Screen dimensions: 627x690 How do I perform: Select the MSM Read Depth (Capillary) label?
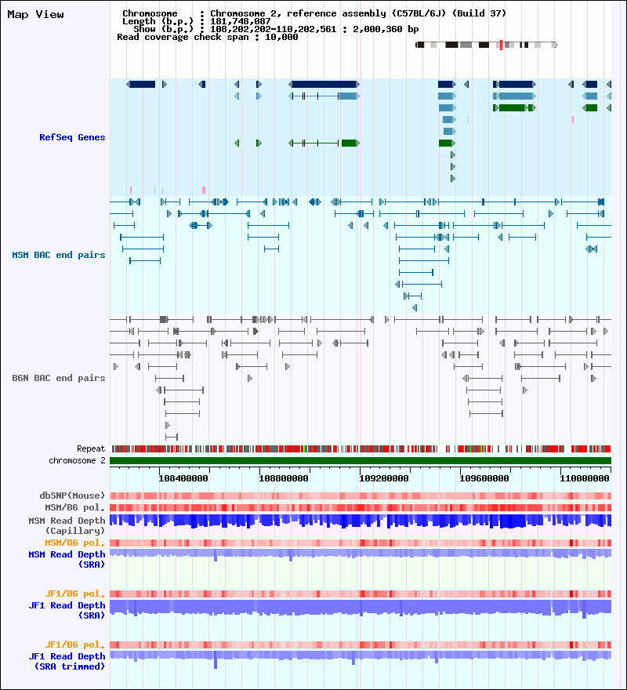[67, 525]
